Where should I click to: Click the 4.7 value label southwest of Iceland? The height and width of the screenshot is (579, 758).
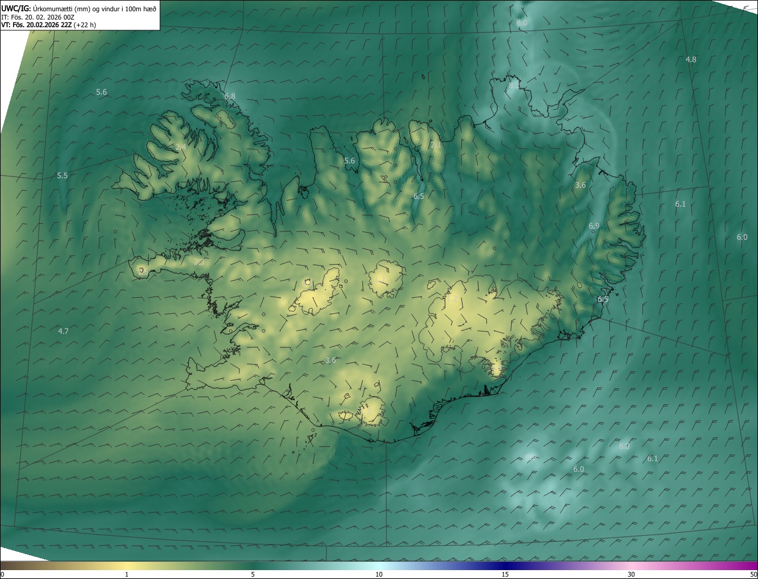63,331
